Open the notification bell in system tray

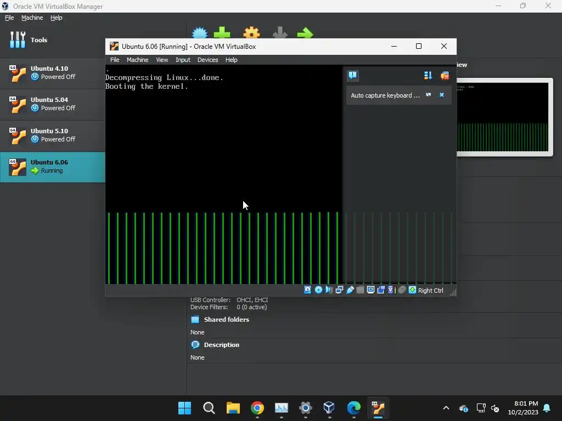tap(547, 408)
